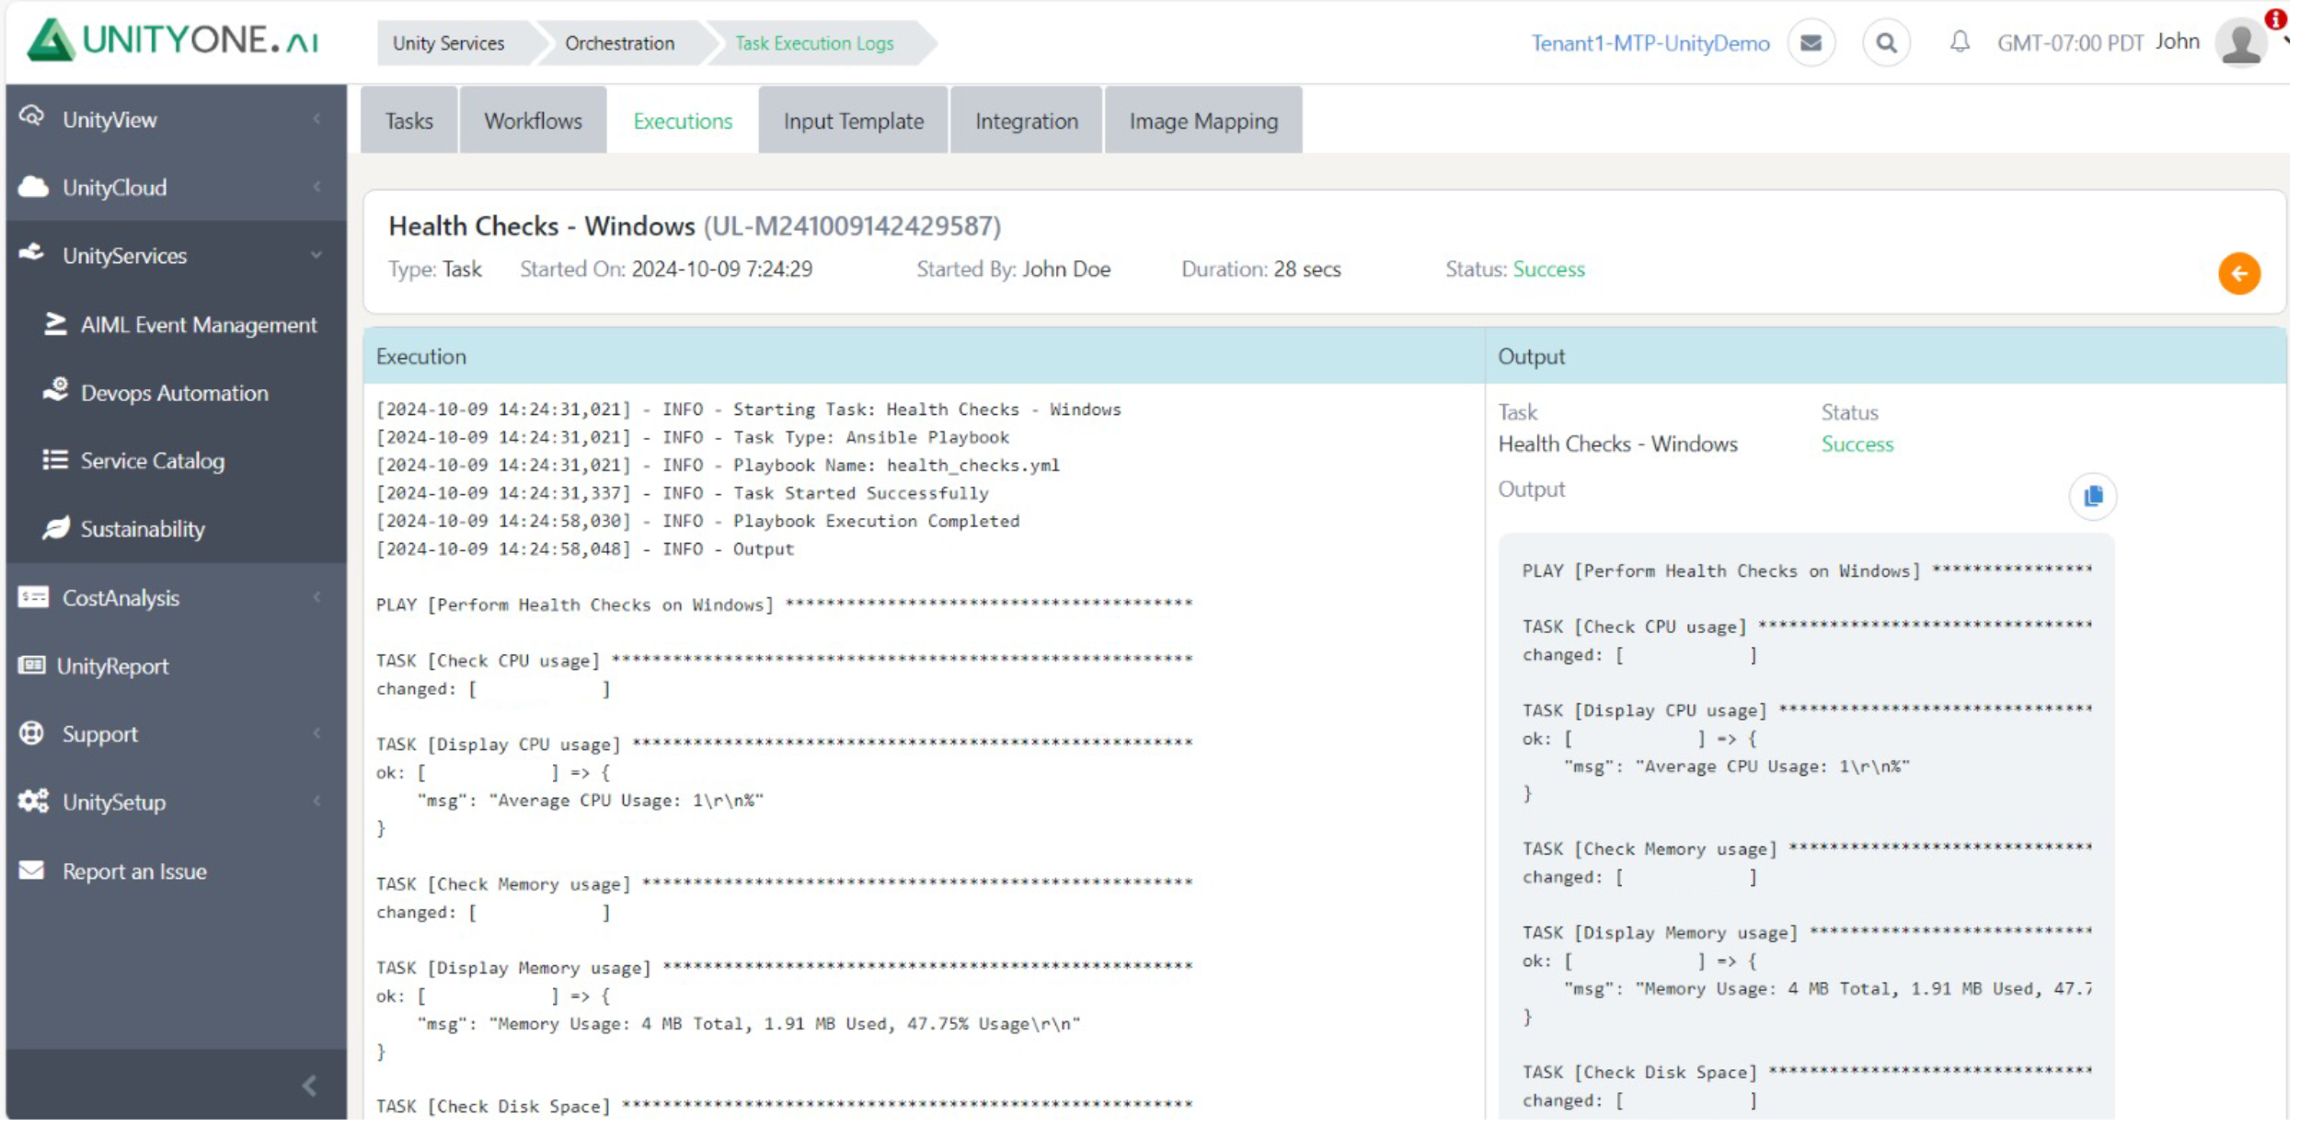
Task: Click 'Average CPU Usage' message in Execution log
Action: pos(591,801)
